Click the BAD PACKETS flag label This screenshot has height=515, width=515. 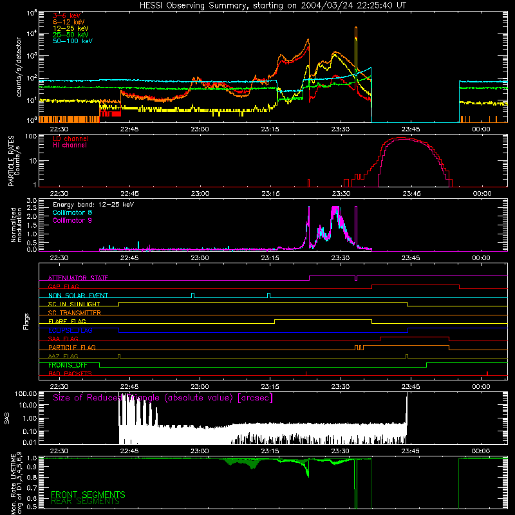click(70, 373)
